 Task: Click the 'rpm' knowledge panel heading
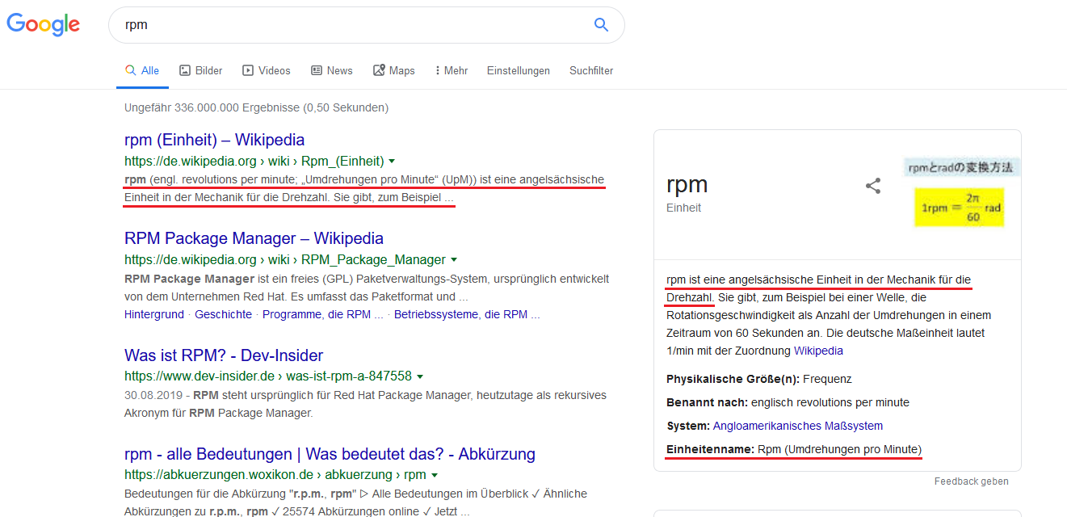point(687,184)
